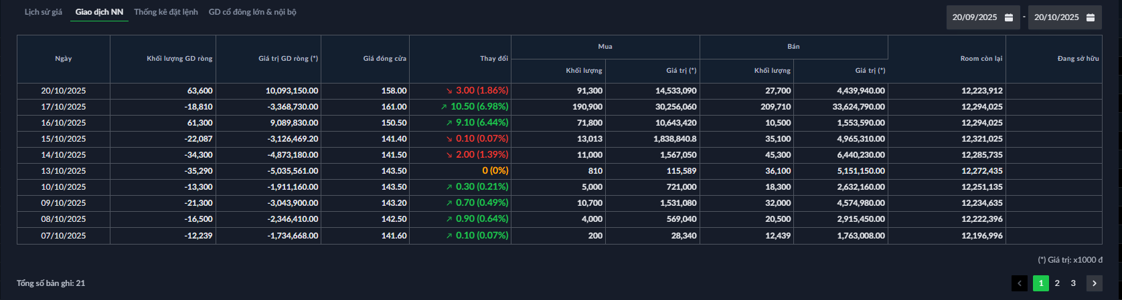The height and width of the screenshot is (300, 1122).
Task: Click the Ngày column header
Action: 64,59
